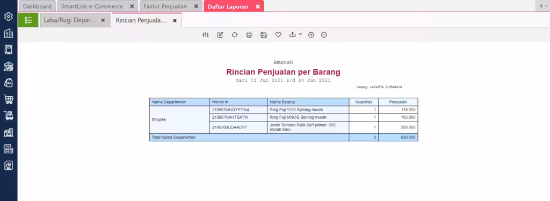Click the 165,000 sales amount

[x=408, y=117]
